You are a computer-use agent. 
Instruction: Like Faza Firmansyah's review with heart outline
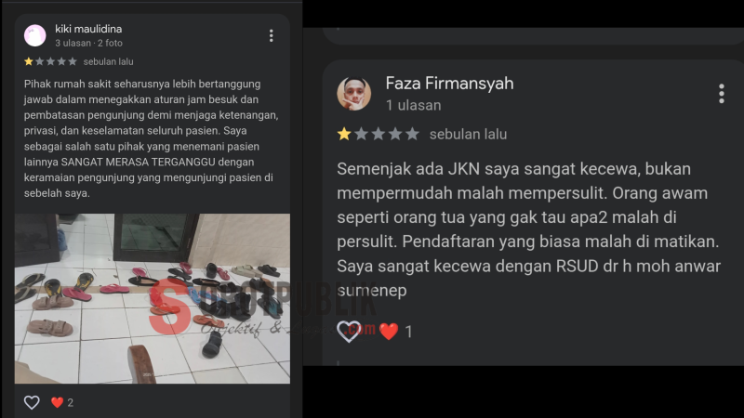pos(349,332)
